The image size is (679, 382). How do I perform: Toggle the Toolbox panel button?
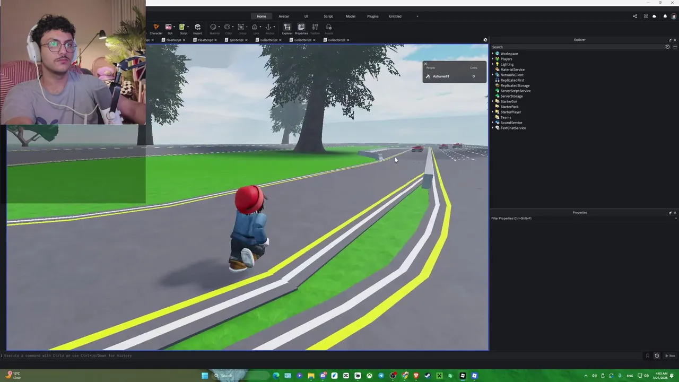tap(315, 29)
